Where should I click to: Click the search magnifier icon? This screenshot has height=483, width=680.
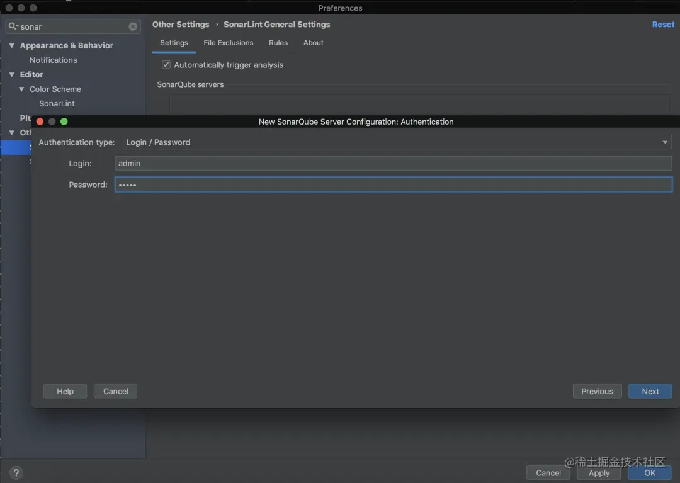13,26
